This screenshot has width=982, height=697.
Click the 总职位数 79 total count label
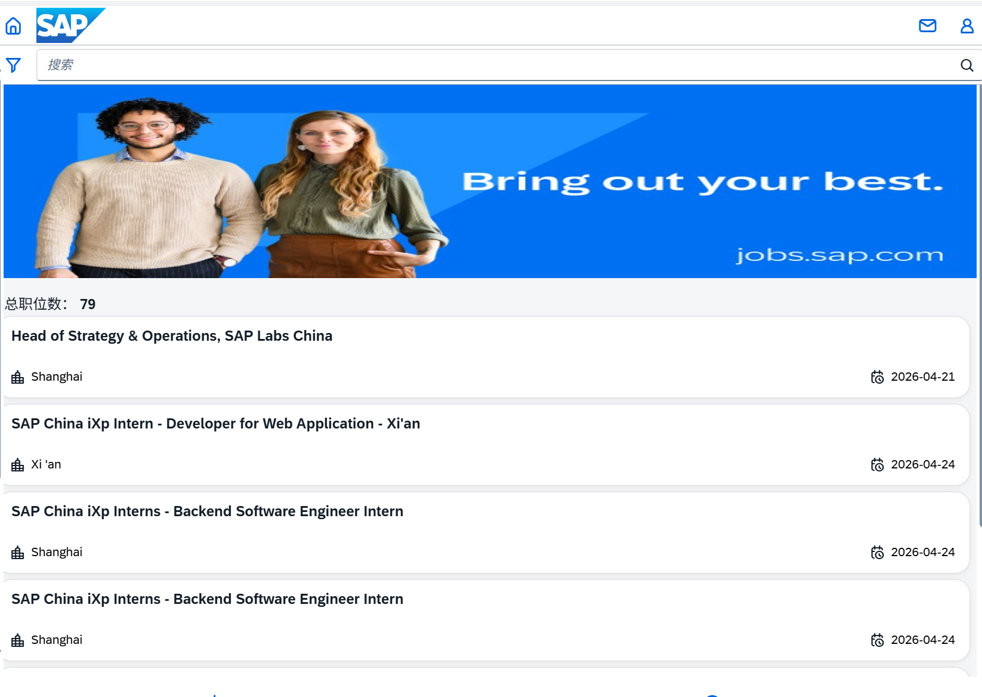[x=50, y=304]
